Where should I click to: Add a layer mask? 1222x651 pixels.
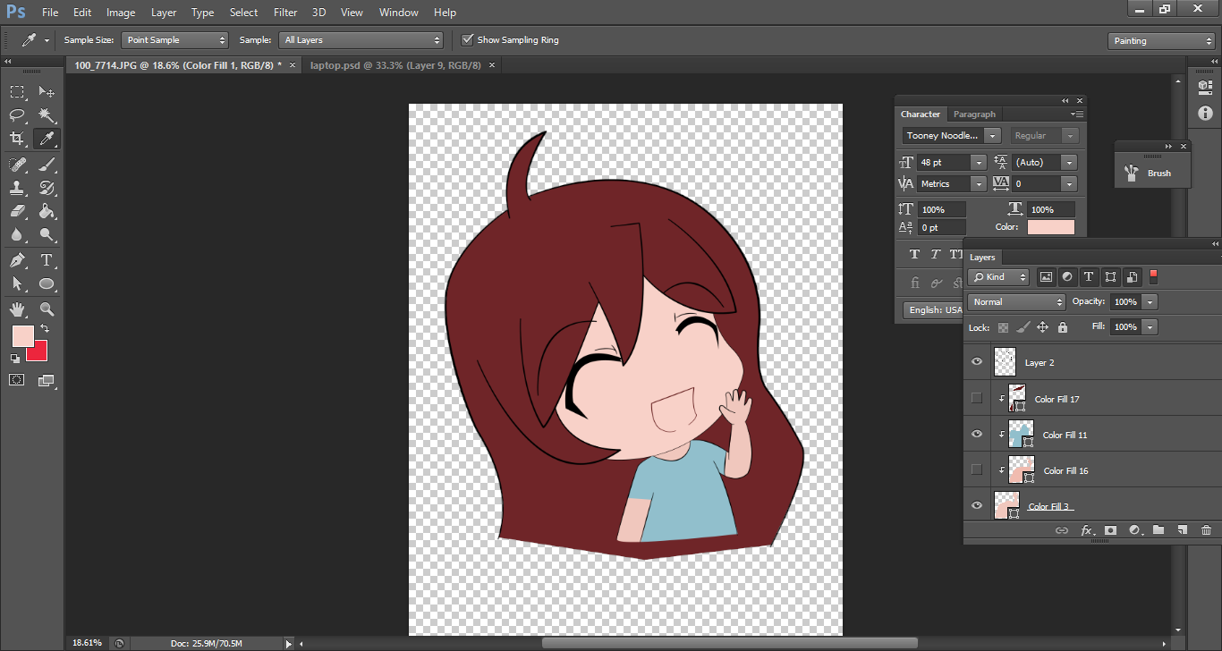pos(1110,530)
